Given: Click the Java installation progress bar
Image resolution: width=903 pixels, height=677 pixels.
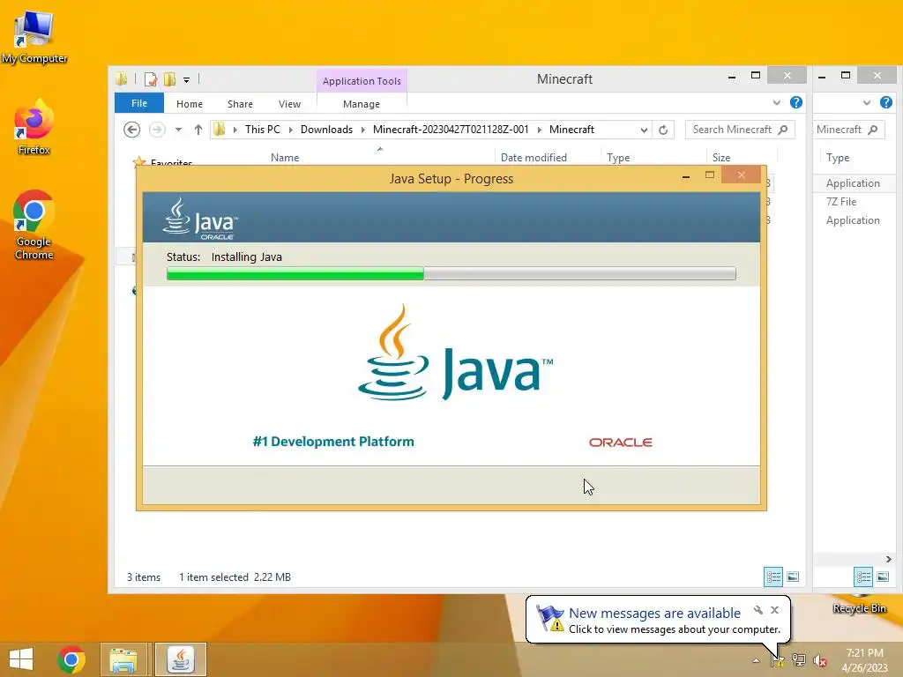Looking at the screenshot, I should coord(451,273).
